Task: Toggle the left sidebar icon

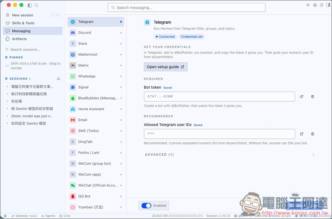Action: coord(30,5)
